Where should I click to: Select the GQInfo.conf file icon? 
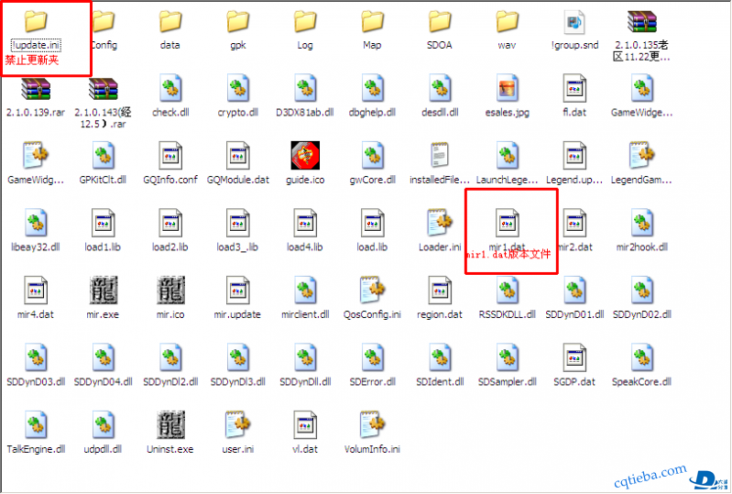(x=170, y=156)
